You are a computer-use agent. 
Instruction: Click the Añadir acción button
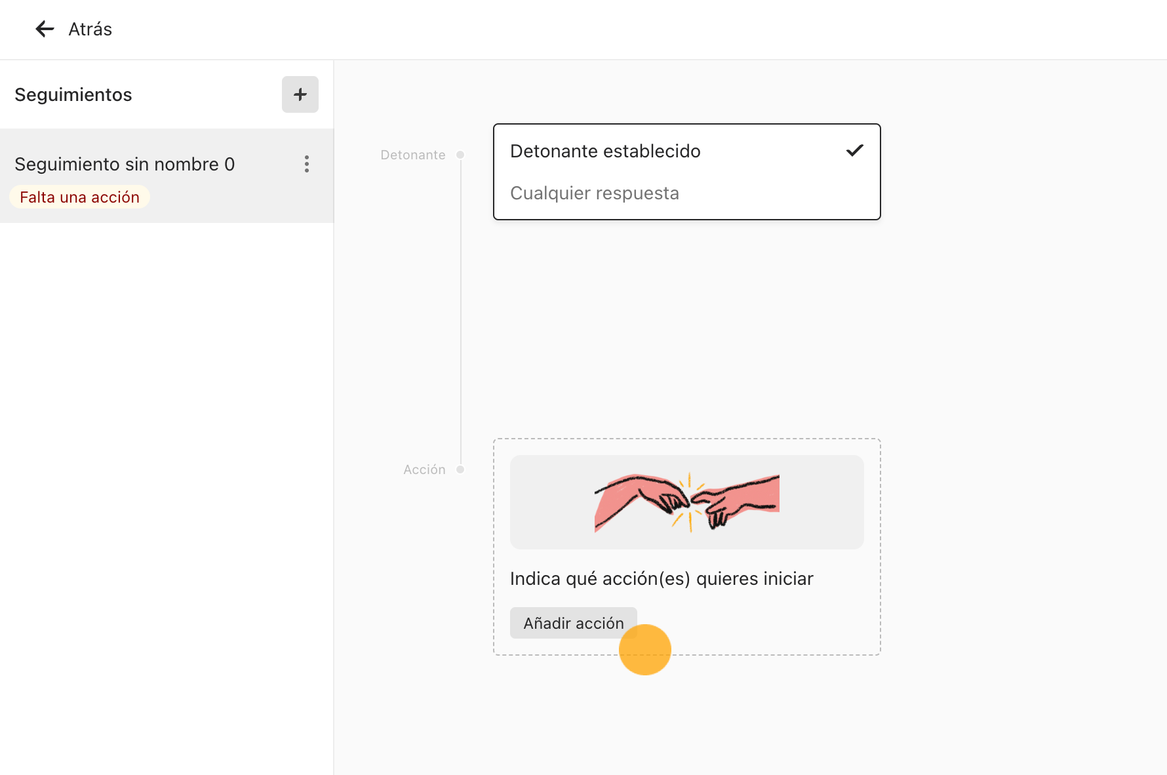pyautogui.click(x=574, y=623)
